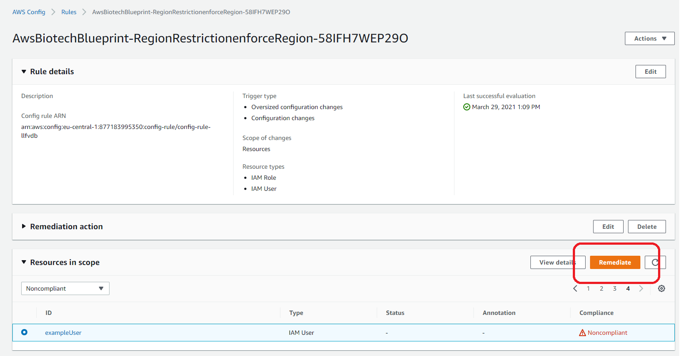Screen dimensions: 681x356
Task: Collapse the Rule details section
Action: click(x=24, y=72)
